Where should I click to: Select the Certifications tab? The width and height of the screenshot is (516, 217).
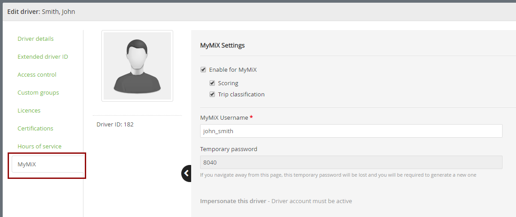(35, 129)
